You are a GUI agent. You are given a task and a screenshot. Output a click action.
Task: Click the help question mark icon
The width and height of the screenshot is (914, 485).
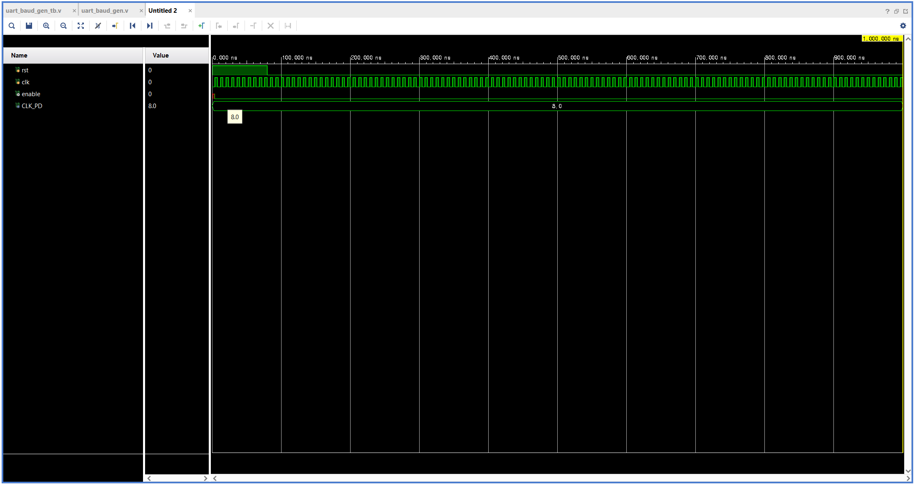[887, 11]
